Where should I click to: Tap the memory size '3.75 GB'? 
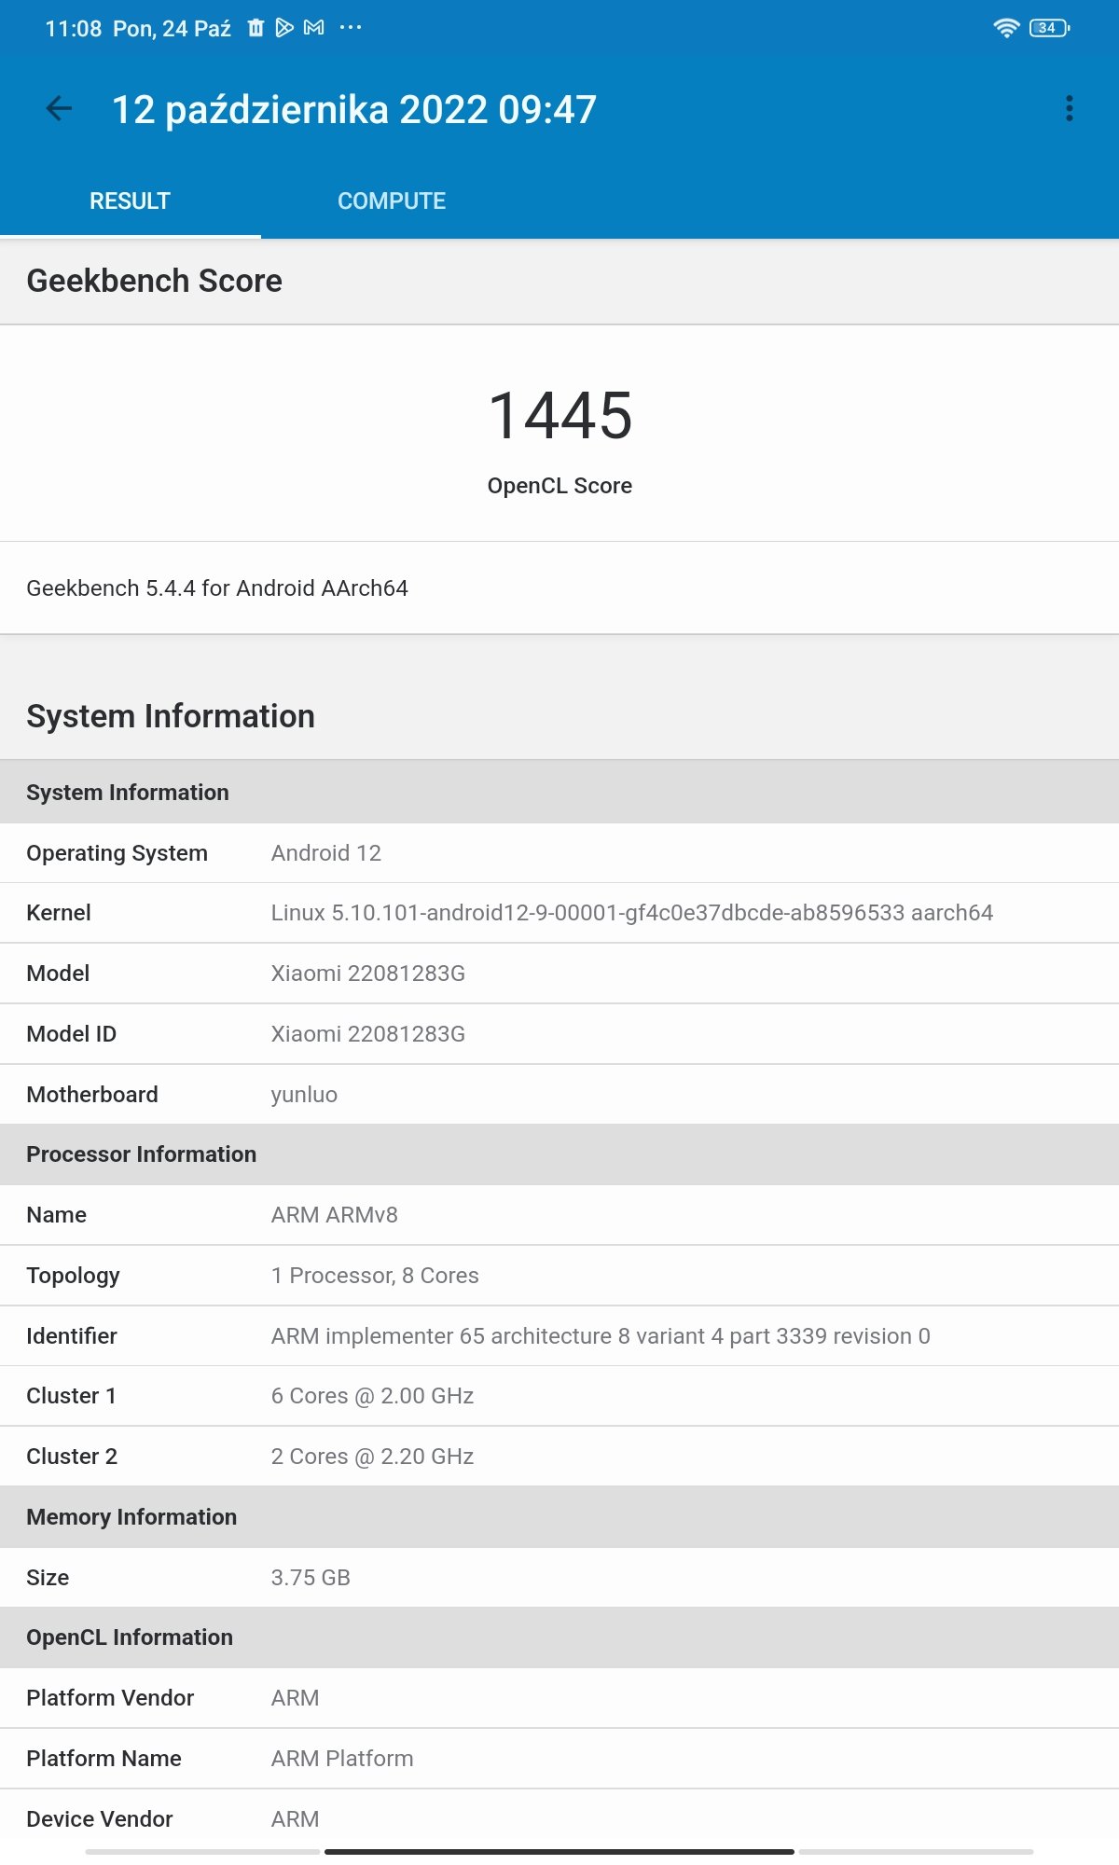tap(311, 1578)
